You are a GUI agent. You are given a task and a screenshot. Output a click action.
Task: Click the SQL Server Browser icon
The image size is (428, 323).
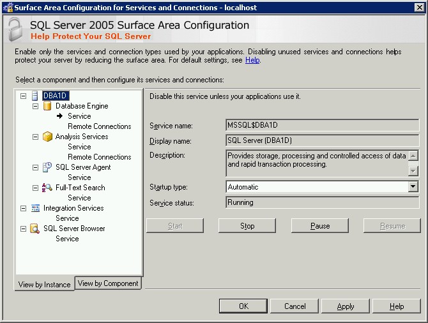tap(34, 229)
